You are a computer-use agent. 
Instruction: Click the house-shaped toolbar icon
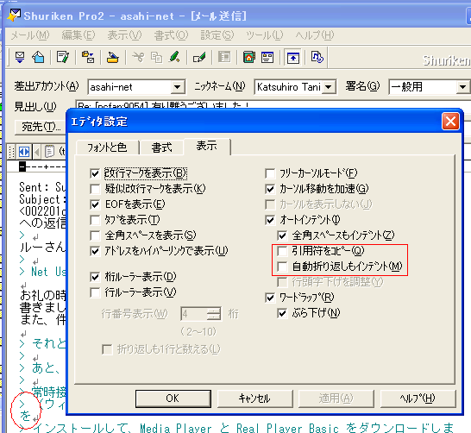pos(39,57)
